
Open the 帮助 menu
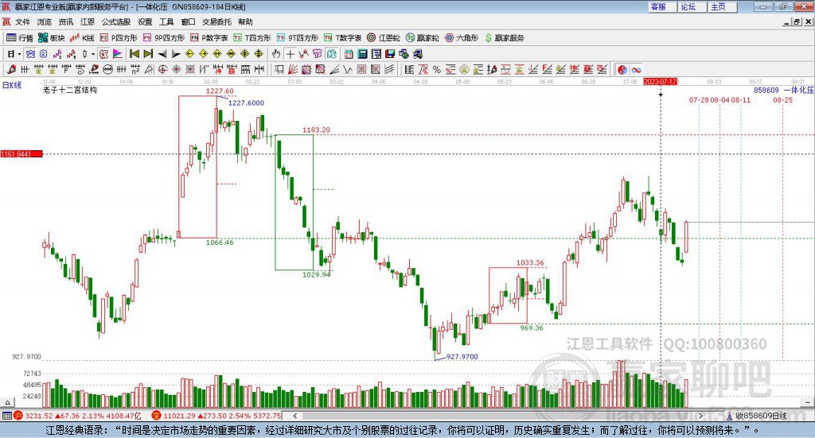coord(245,21)
